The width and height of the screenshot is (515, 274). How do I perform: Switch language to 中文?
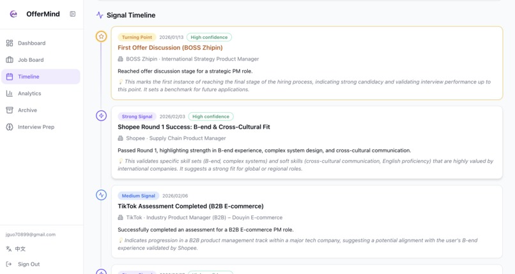point(20,249)
